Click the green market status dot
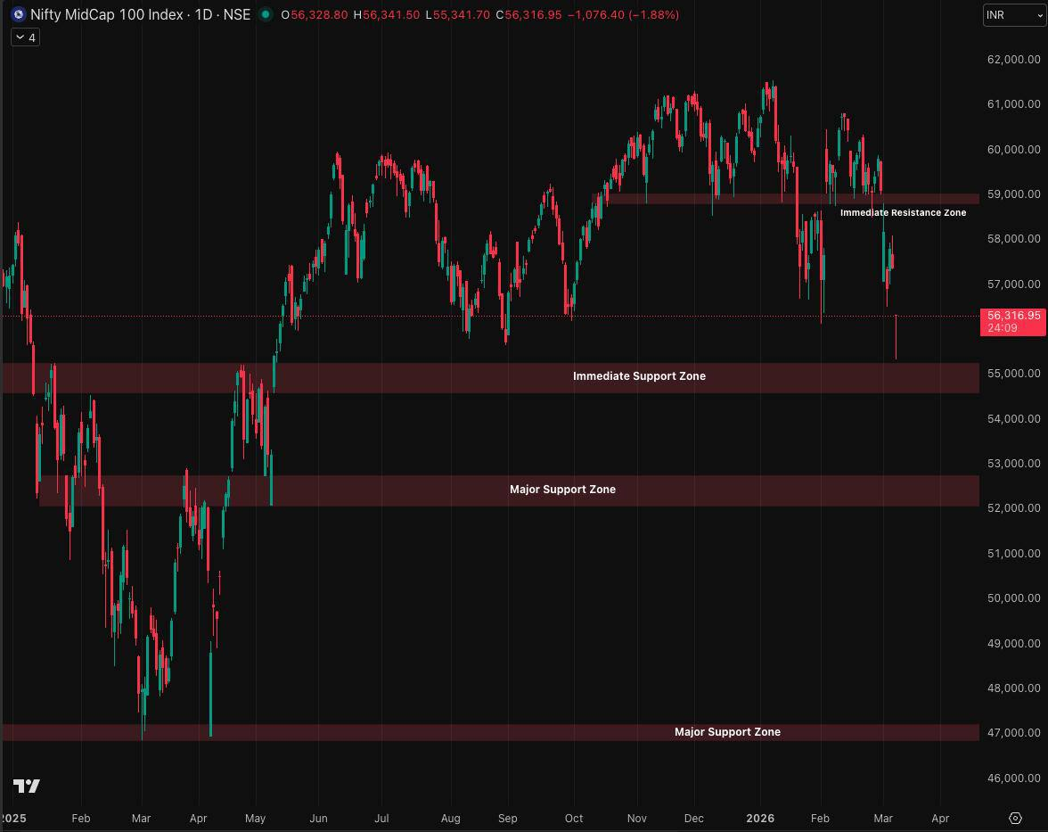 (266, 15)
